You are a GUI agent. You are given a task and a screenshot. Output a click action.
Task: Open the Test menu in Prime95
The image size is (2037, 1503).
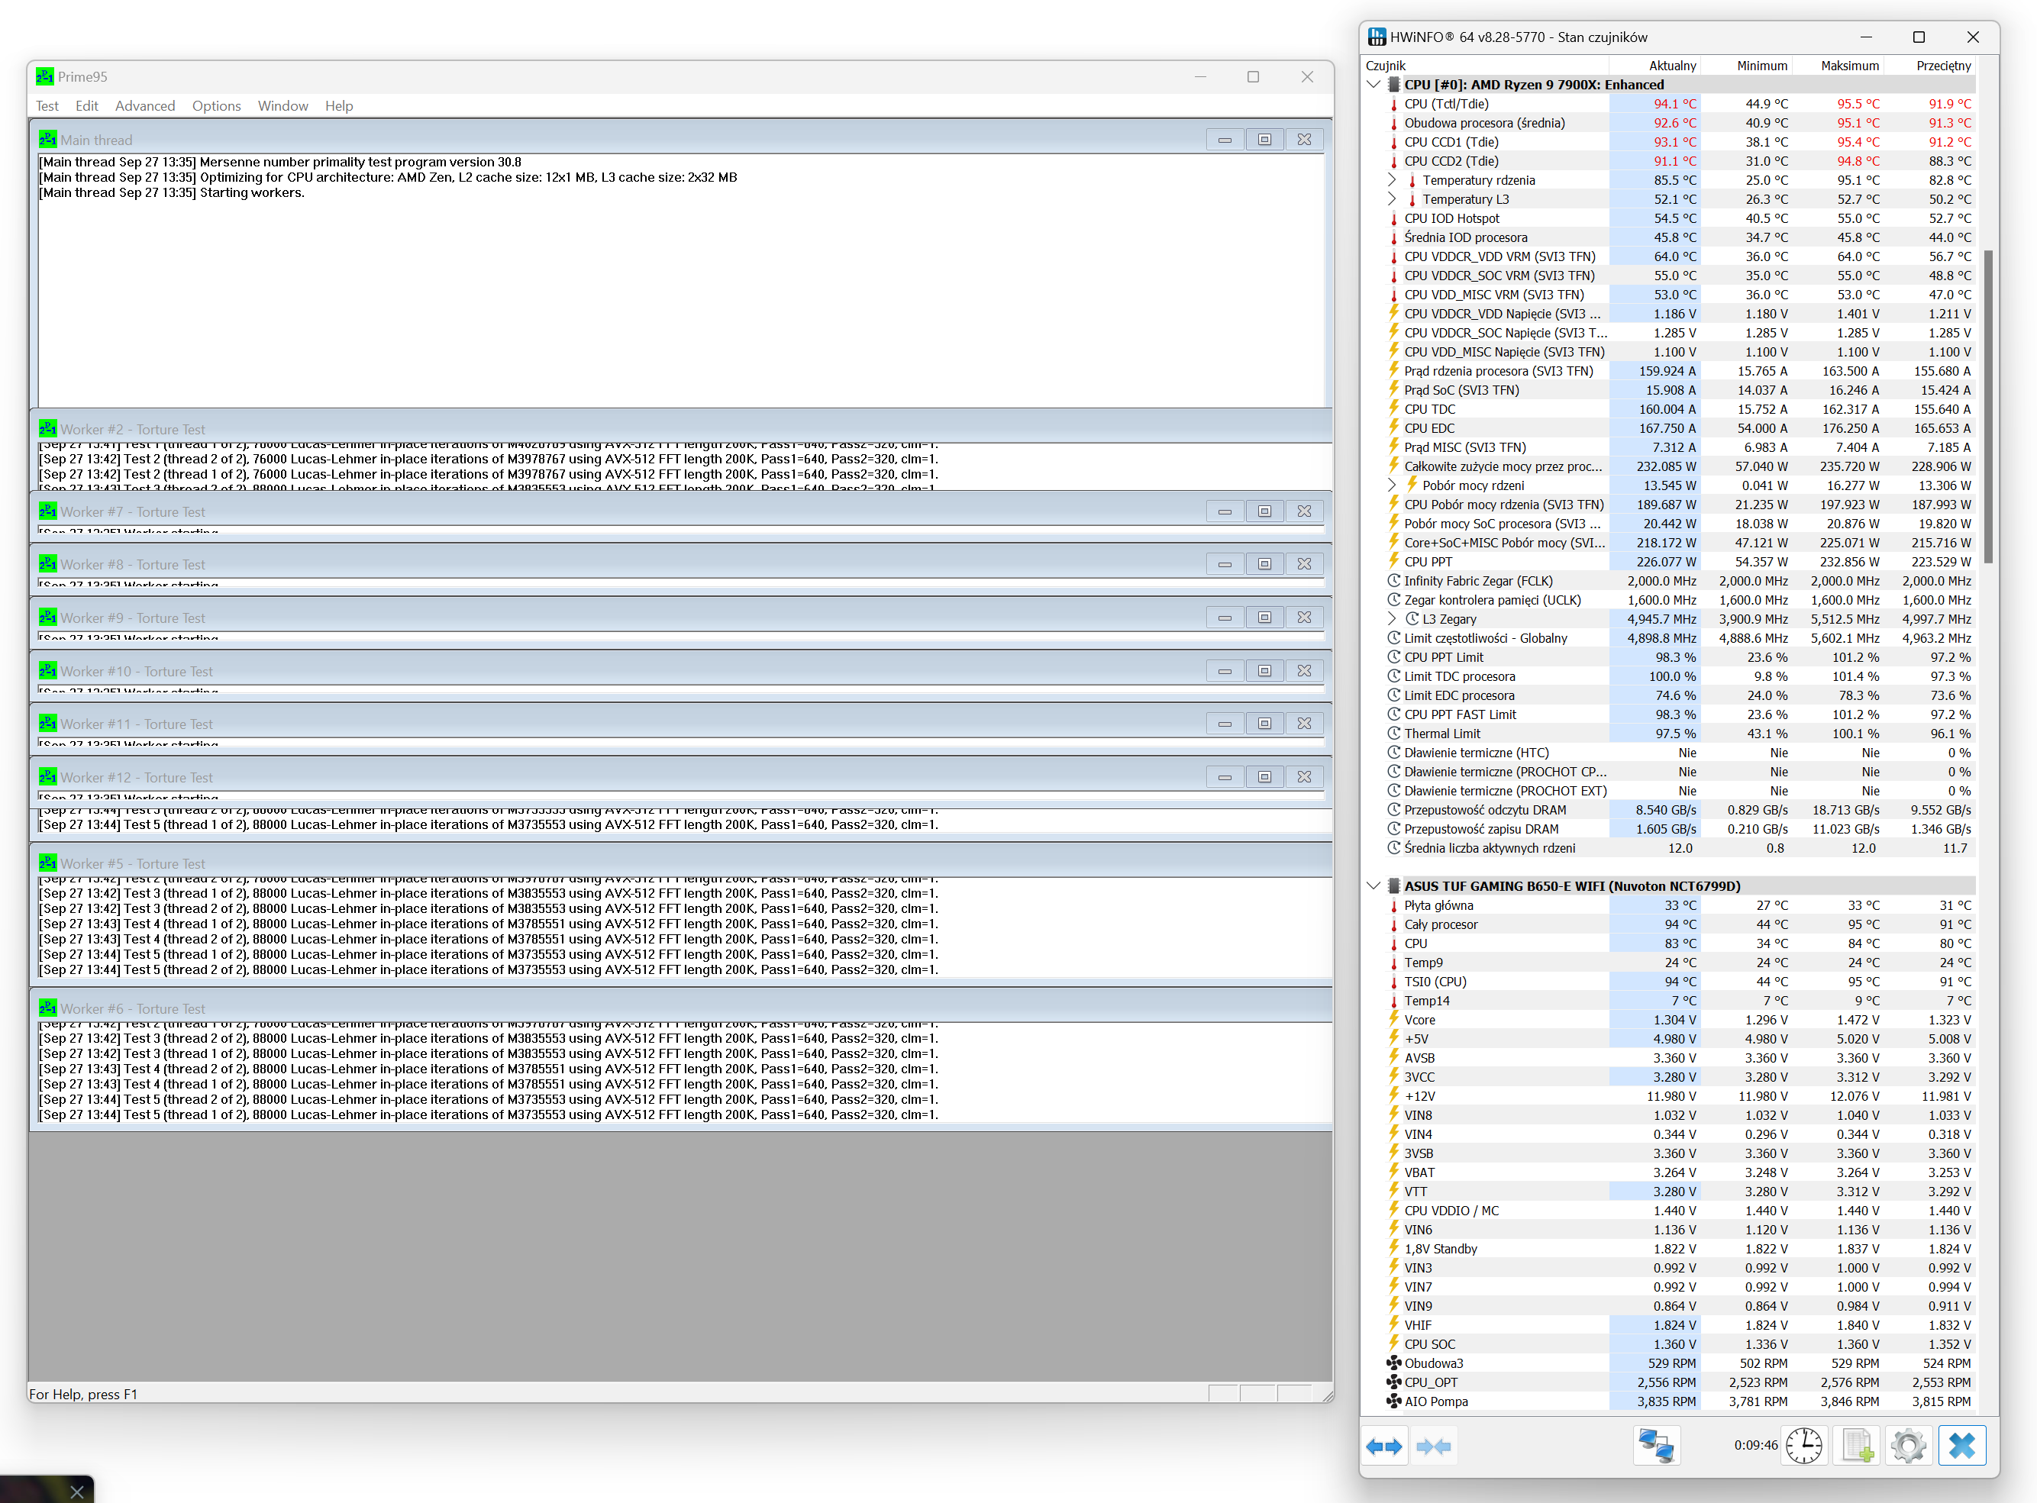click(x=47, y=105)
